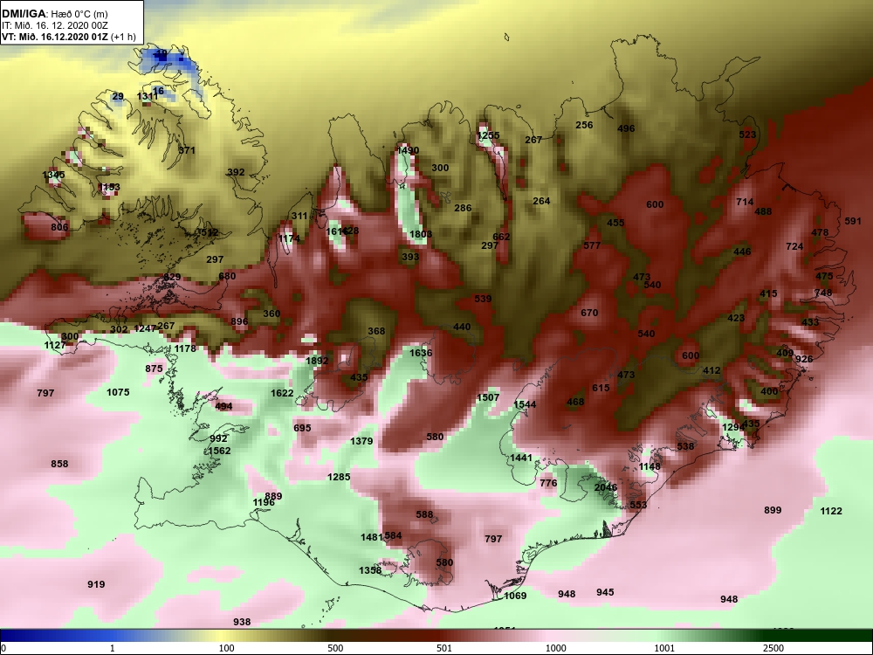
Task: Click the map value 615
Action: tap(601, 388)
